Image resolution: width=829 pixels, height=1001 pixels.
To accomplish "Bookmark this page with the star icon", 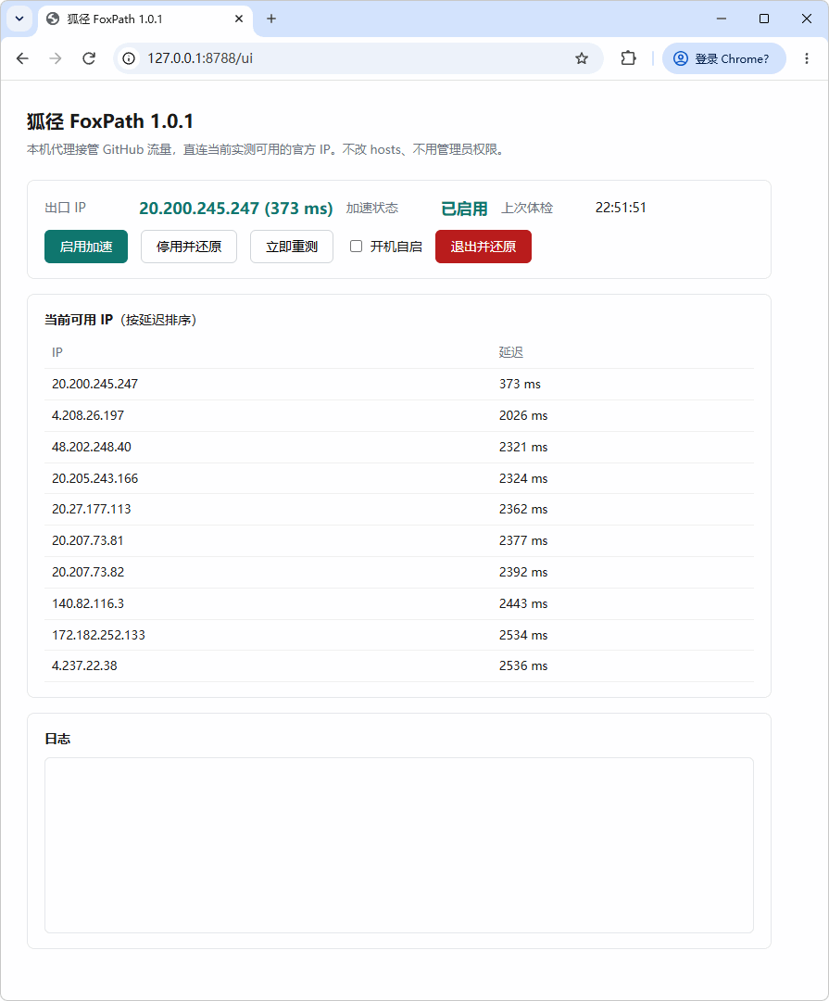I will (582, 58).
